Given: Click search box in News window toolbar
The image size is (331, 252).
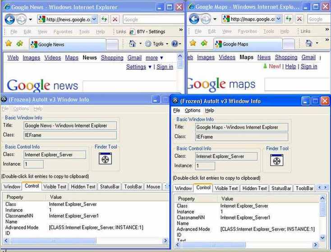Looking at the screenshot, I should tap(153, 19).
